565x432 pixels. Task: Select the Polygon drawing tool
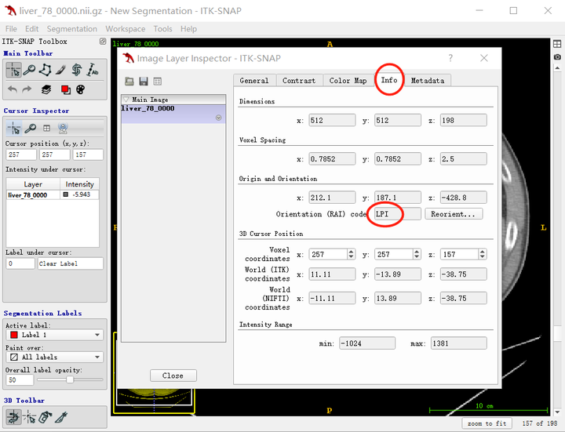pyautogui.click(x=45, y=70)
